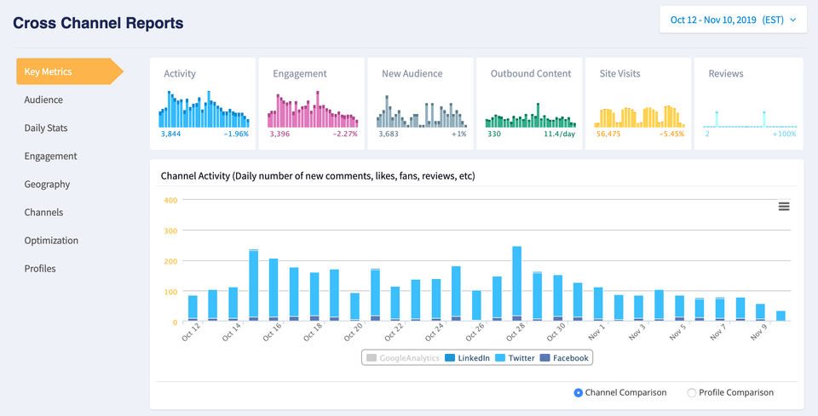This screenshot has height=416, width=818.
Task: Go to Daily Stats section
Action: point(46,128)
